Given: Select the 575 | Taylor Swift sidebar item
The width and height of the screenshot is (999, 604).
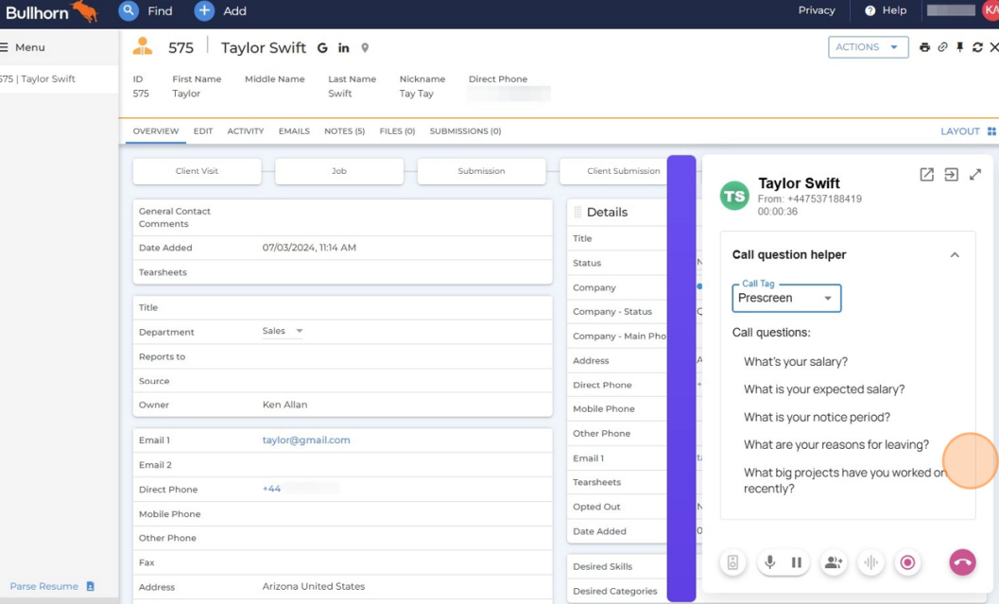Looking at the screenshot, I should coord(59,79).
